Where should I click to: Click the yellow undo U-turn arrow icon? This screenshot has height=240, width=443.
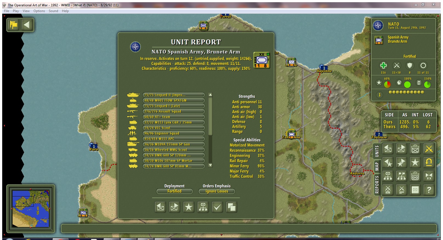point(429,162)
